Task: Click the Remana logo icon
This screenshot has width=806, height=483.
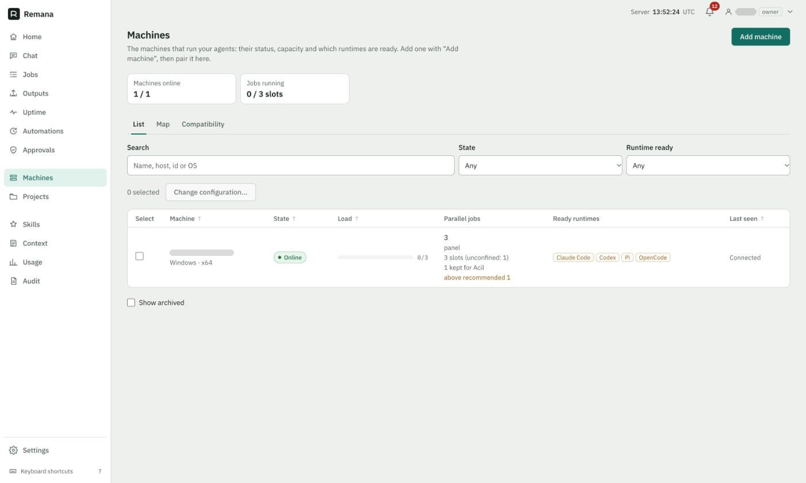Action: pos(14,14)
